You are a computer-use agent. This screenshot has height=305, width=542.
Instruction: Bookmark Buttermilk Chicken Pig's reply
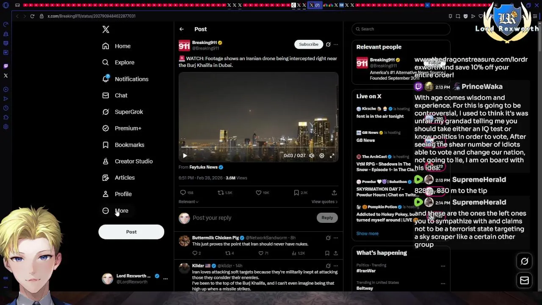[327, 253]
